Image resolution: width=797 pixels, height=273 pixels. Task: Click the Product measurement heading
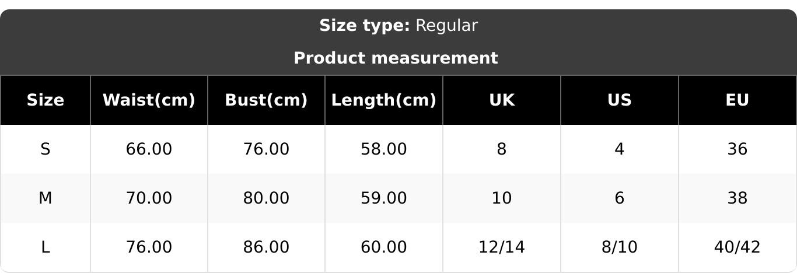coord(396,58)
